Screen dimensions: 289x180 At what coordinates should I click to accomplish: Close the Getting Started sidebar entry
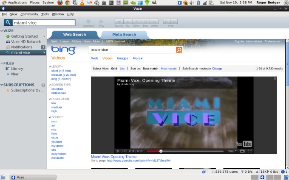coord(44,36)
